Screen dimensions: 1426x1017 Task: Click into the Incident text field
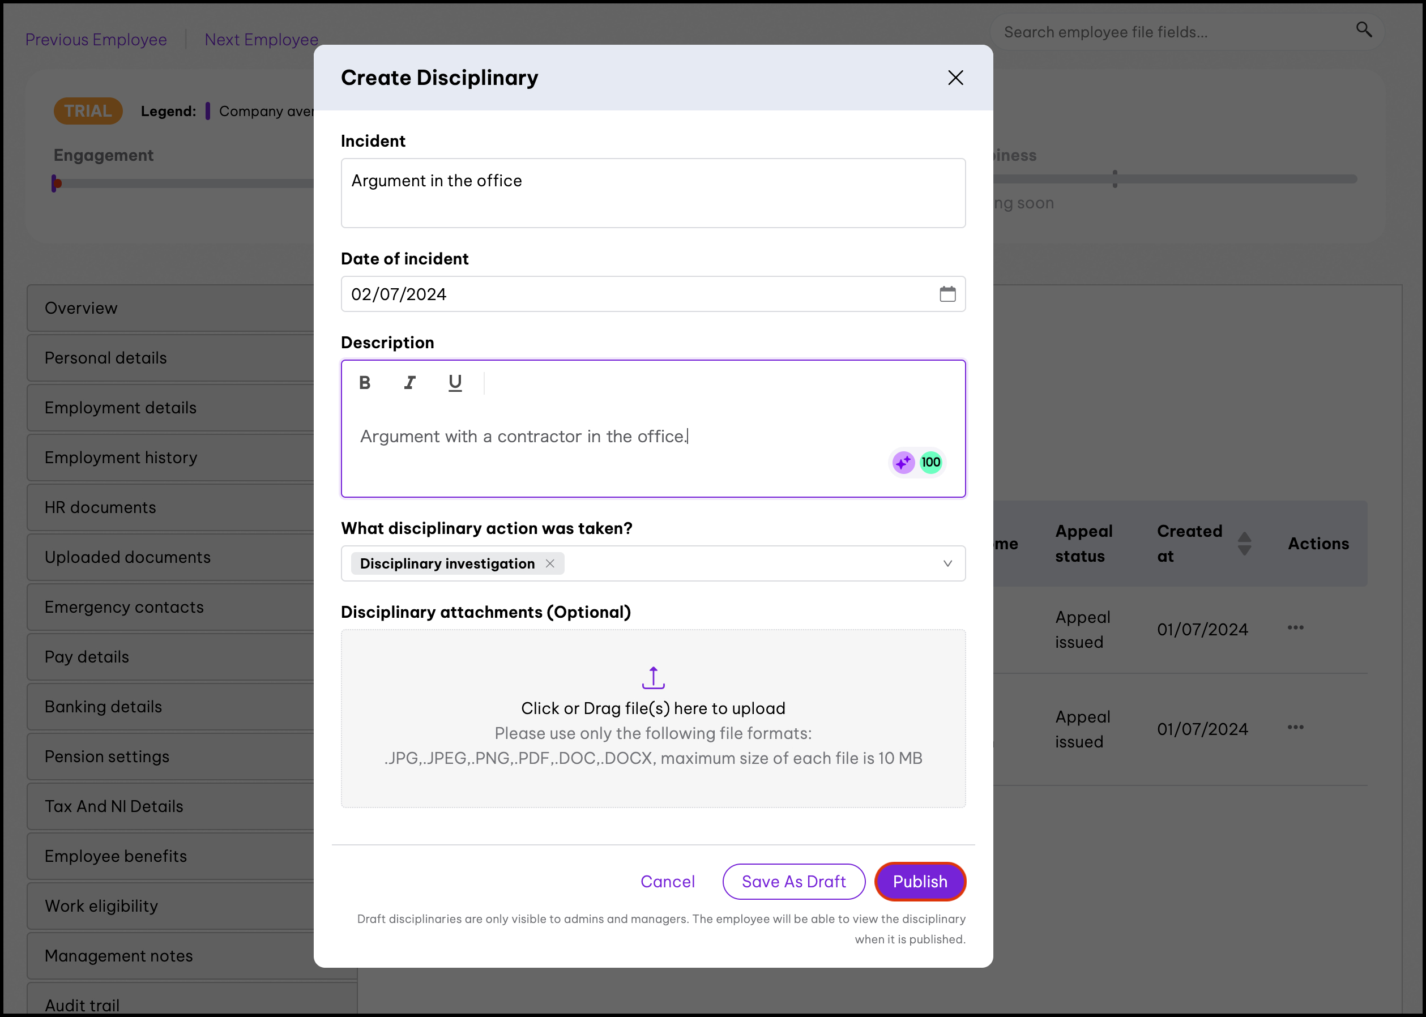(652, 193)
